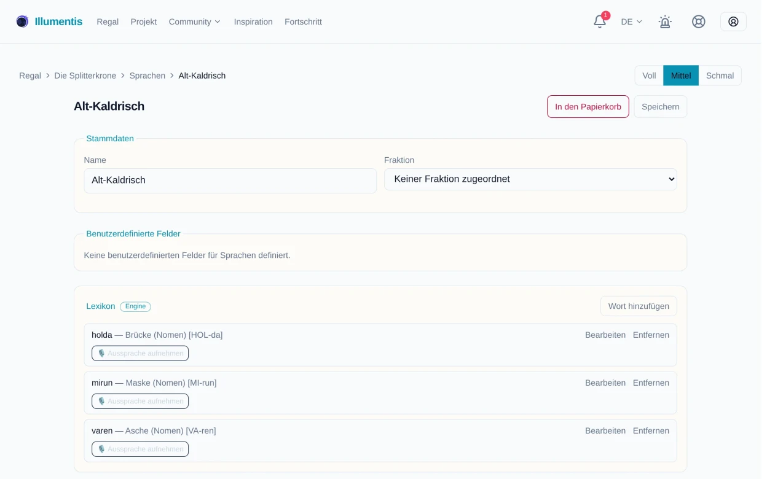Toggle the alarm light icon

pyautogui.click(x=665, y=21)
